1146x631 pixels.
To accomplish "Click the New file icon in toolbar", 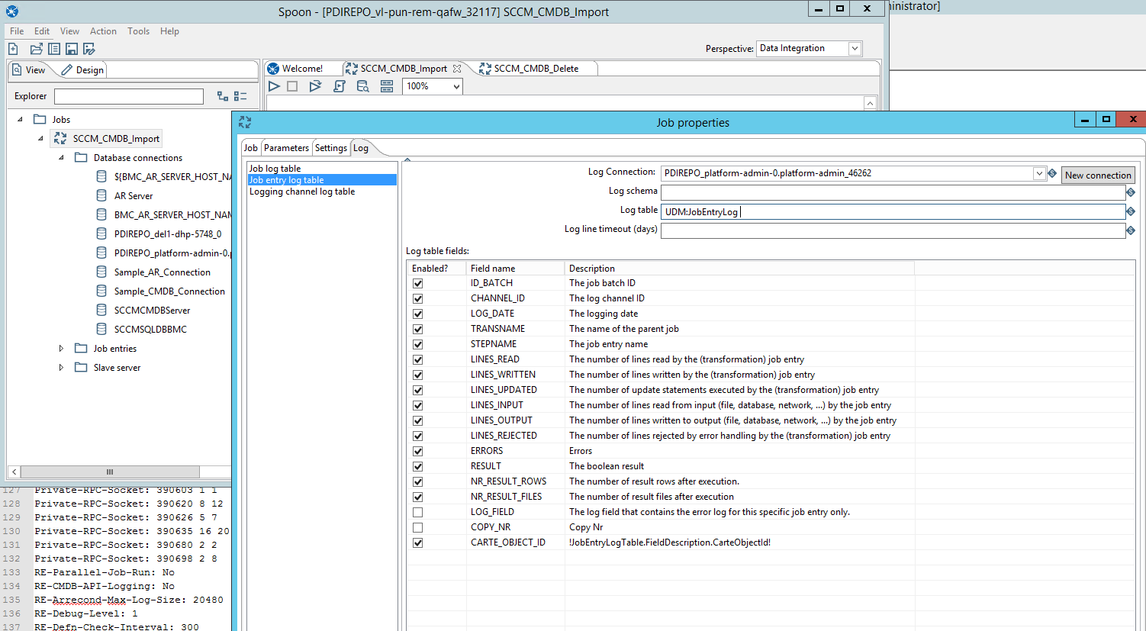I will [13, 49].
